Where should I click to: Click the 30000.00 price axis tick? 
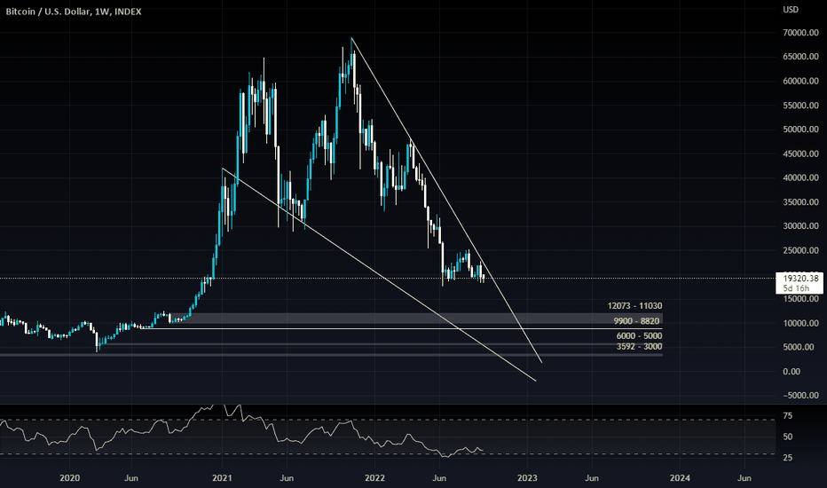[x=800, y=226]
